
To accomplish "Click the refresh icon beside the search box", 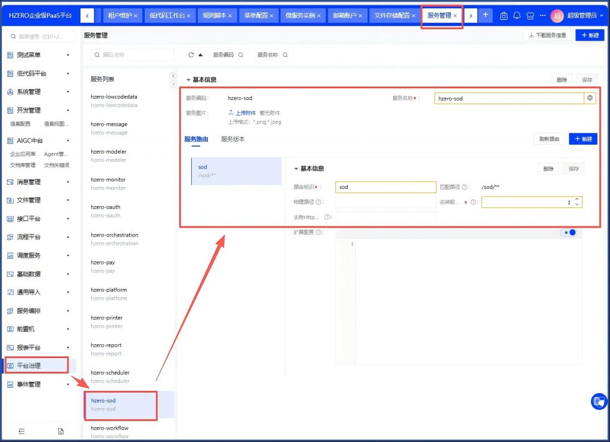I will pos(191,55).
